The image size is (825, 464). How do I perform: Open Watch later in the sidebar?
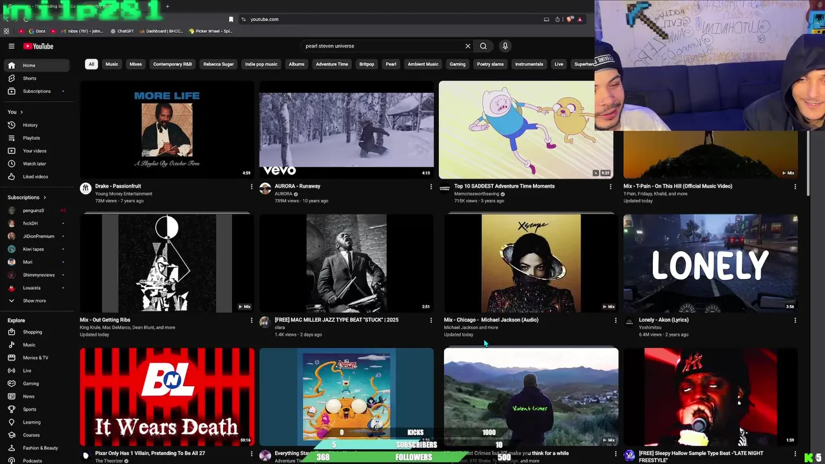pyautogui.click(x=37, y=164)
